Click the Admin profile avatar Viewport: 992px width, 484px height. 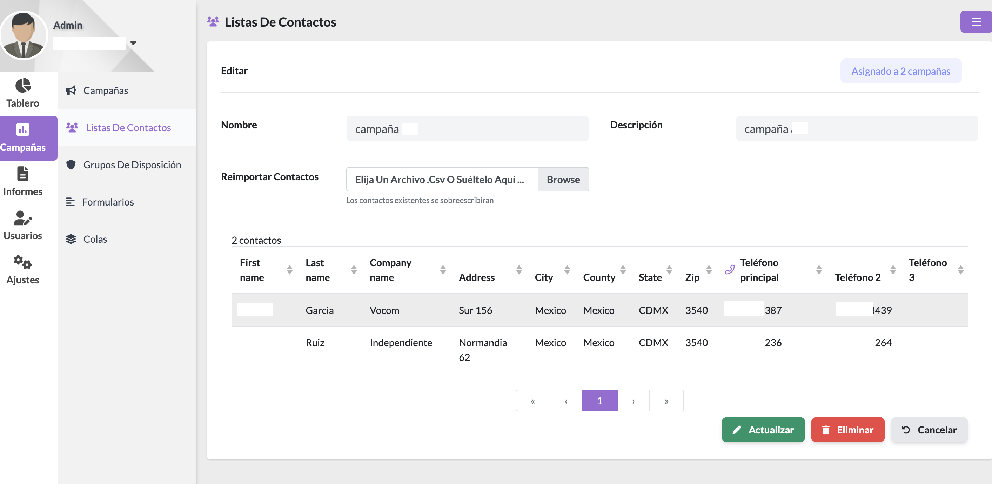coord(23,35)
